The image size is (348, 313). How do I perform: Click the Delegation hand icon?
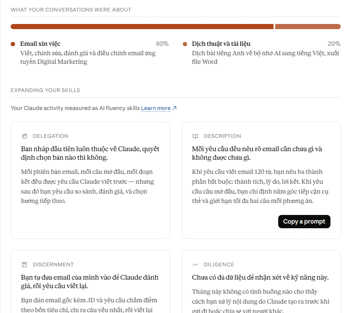(25, 136)
